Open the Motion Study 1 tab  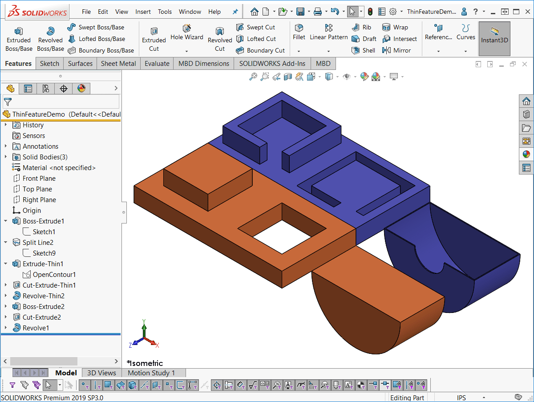(x=151, y=373)
